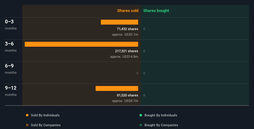Screen dimensions: 254x129
Task: Click the striped Bought By Companies legend icon
Action: [x=141, y=125]
